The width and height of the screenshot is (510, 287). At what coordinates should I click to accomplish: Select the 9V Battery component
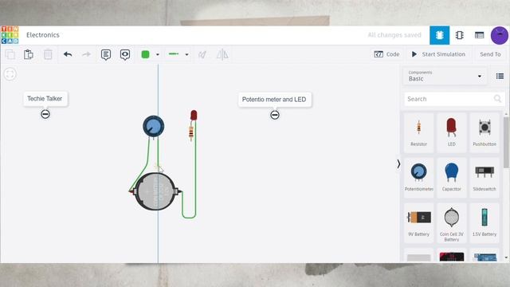coord(418,223)
